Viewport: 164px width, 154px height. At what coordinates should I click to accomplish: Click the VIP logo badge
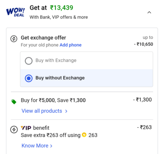[26, 128]
